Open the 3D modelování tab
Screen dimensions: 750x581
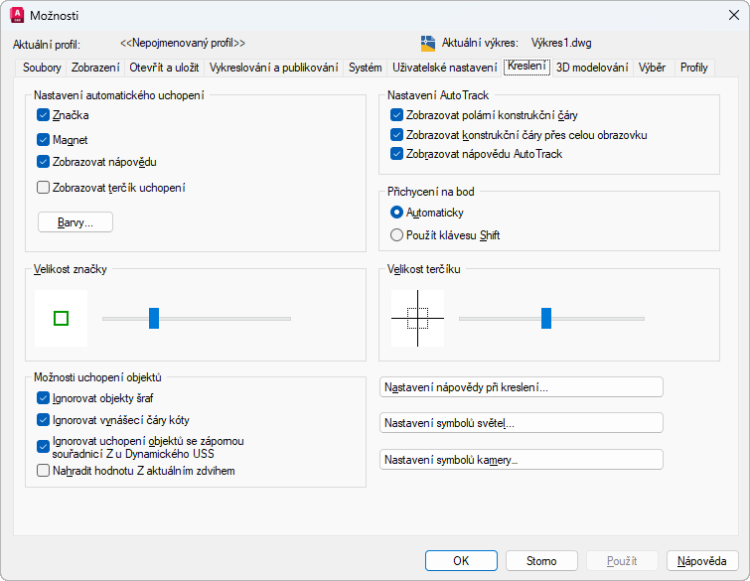[592, 68]
